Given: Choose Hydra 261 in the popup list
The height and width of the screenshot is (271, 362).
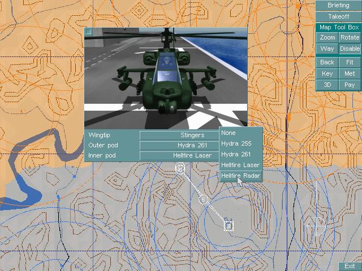Looking at the screenshot, I should click(241, 154).
